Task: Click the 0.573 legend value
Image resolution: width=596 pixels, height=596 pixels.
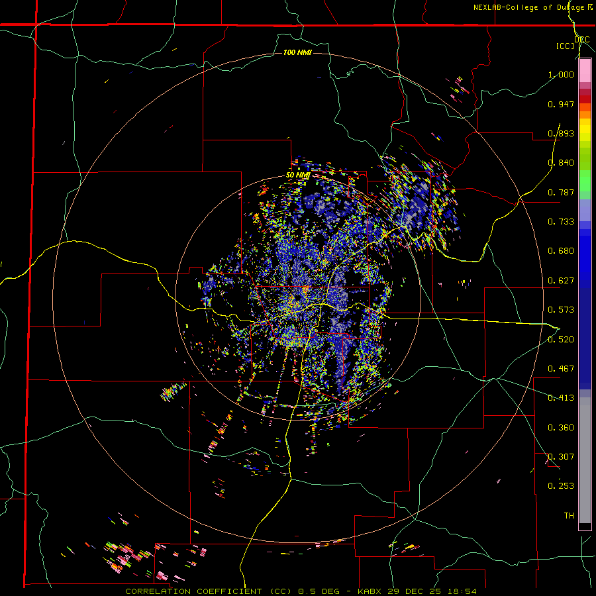Action: [561, 310]
